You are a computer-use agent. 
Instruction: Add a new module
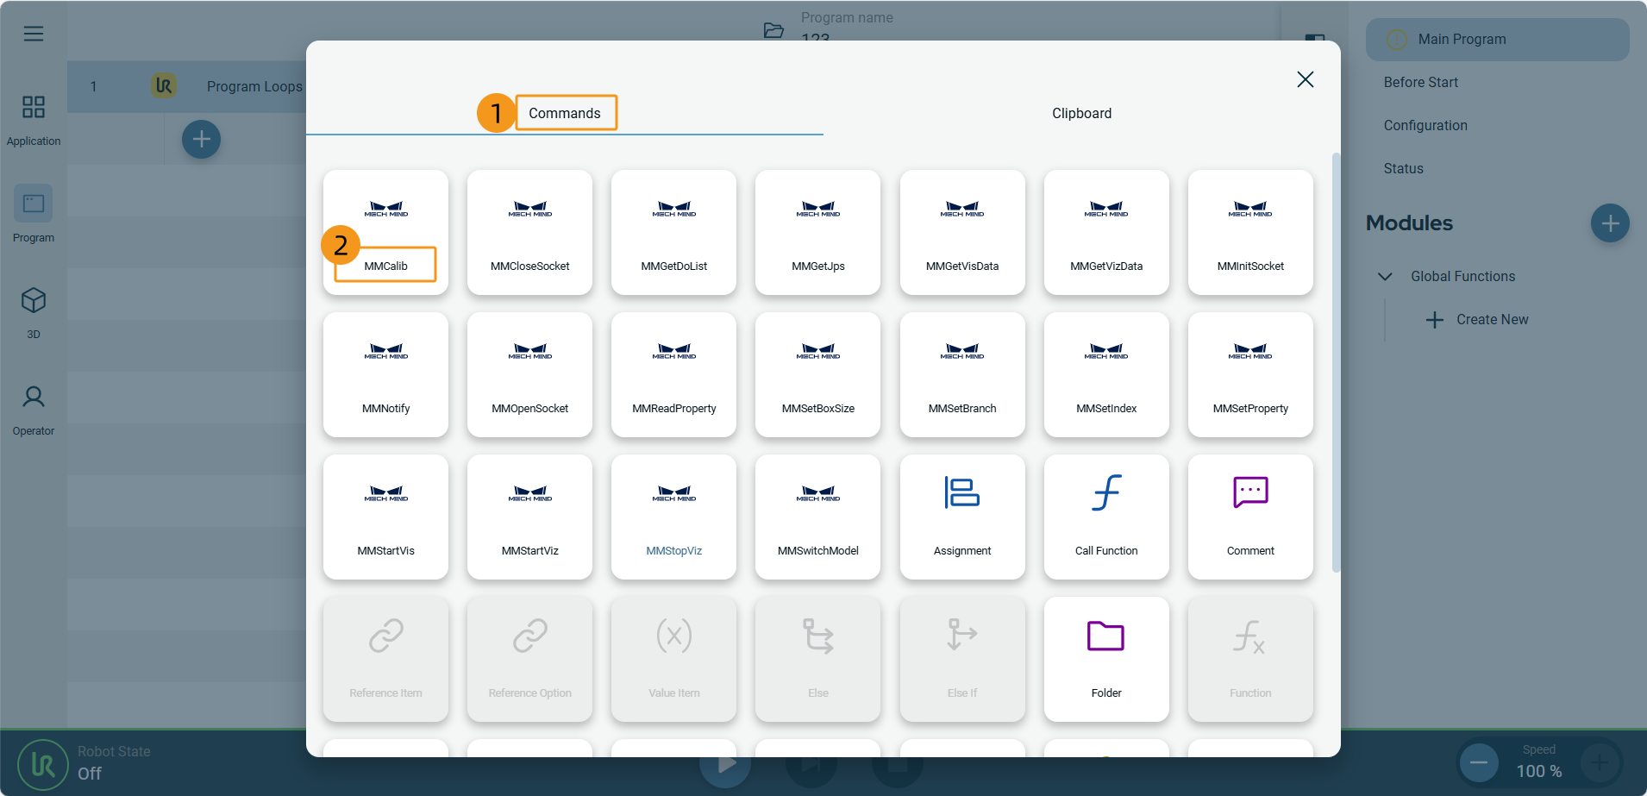point(1610,223)
